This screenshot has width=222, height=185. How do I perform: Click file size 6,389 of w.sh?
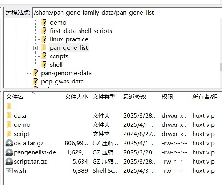pyautogui.click(x=80, y=171)
